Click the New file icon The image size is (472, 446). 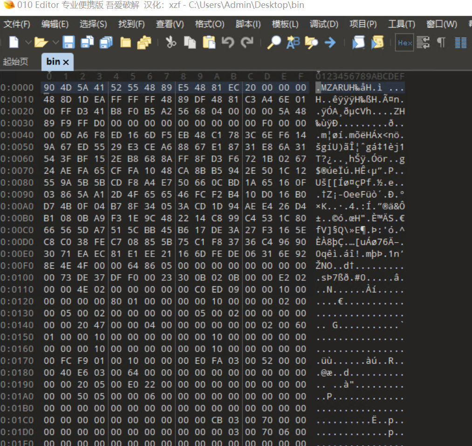point(14,42)
